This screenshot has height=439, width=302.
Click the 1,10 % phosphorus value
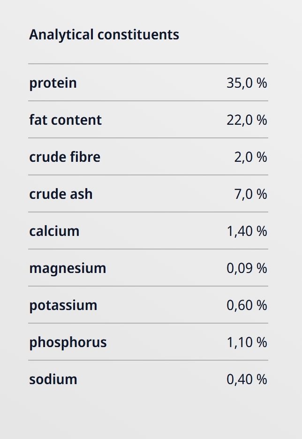247,342
